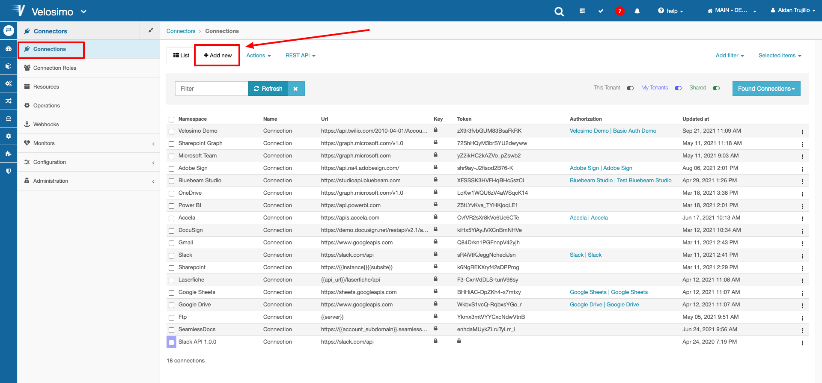This screenshot has height=383, width=822.
Task: Toggle the My Tenants switch
Action: click(678, 88)
